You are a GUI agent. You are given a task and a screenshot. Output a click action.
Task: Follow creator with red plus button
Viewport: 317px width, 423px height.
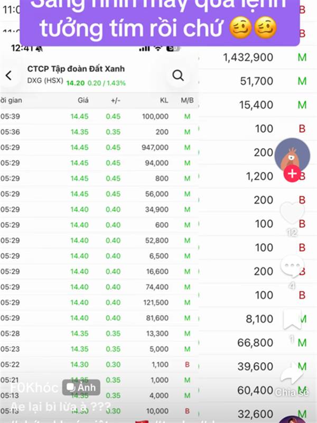(292, 174)
